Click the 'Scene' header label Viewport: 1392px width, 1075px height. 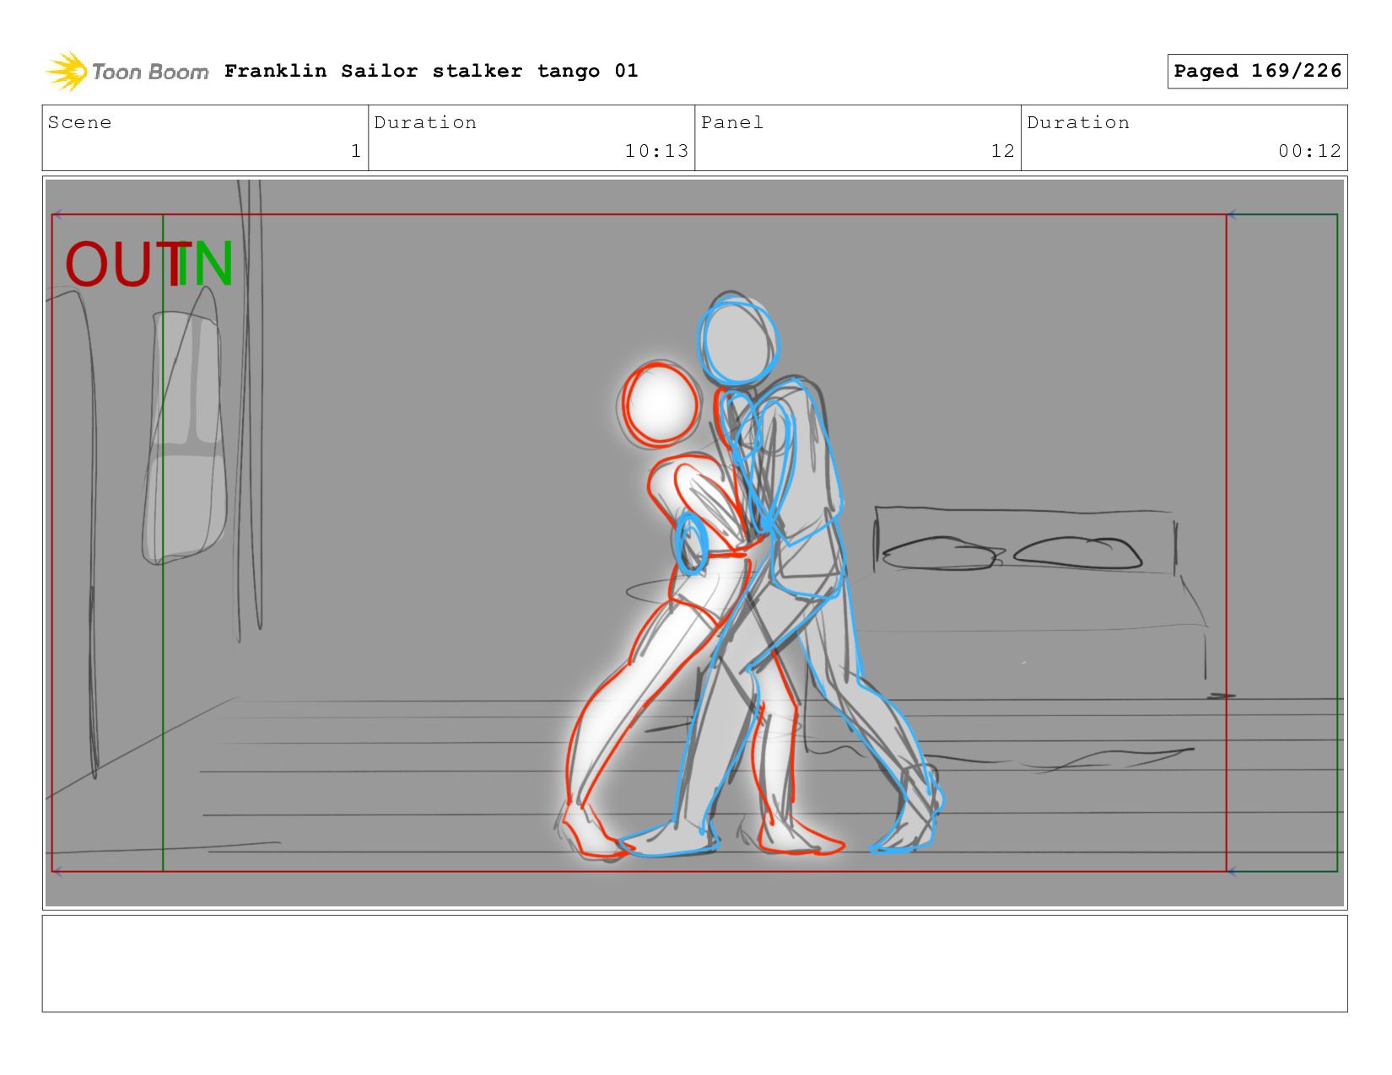tap(79, 122)
